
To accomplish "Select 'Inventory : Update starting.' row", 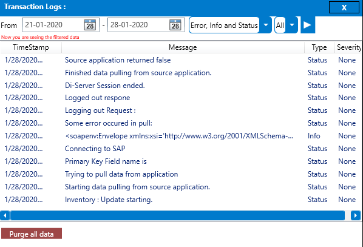I will click(181, 200).
